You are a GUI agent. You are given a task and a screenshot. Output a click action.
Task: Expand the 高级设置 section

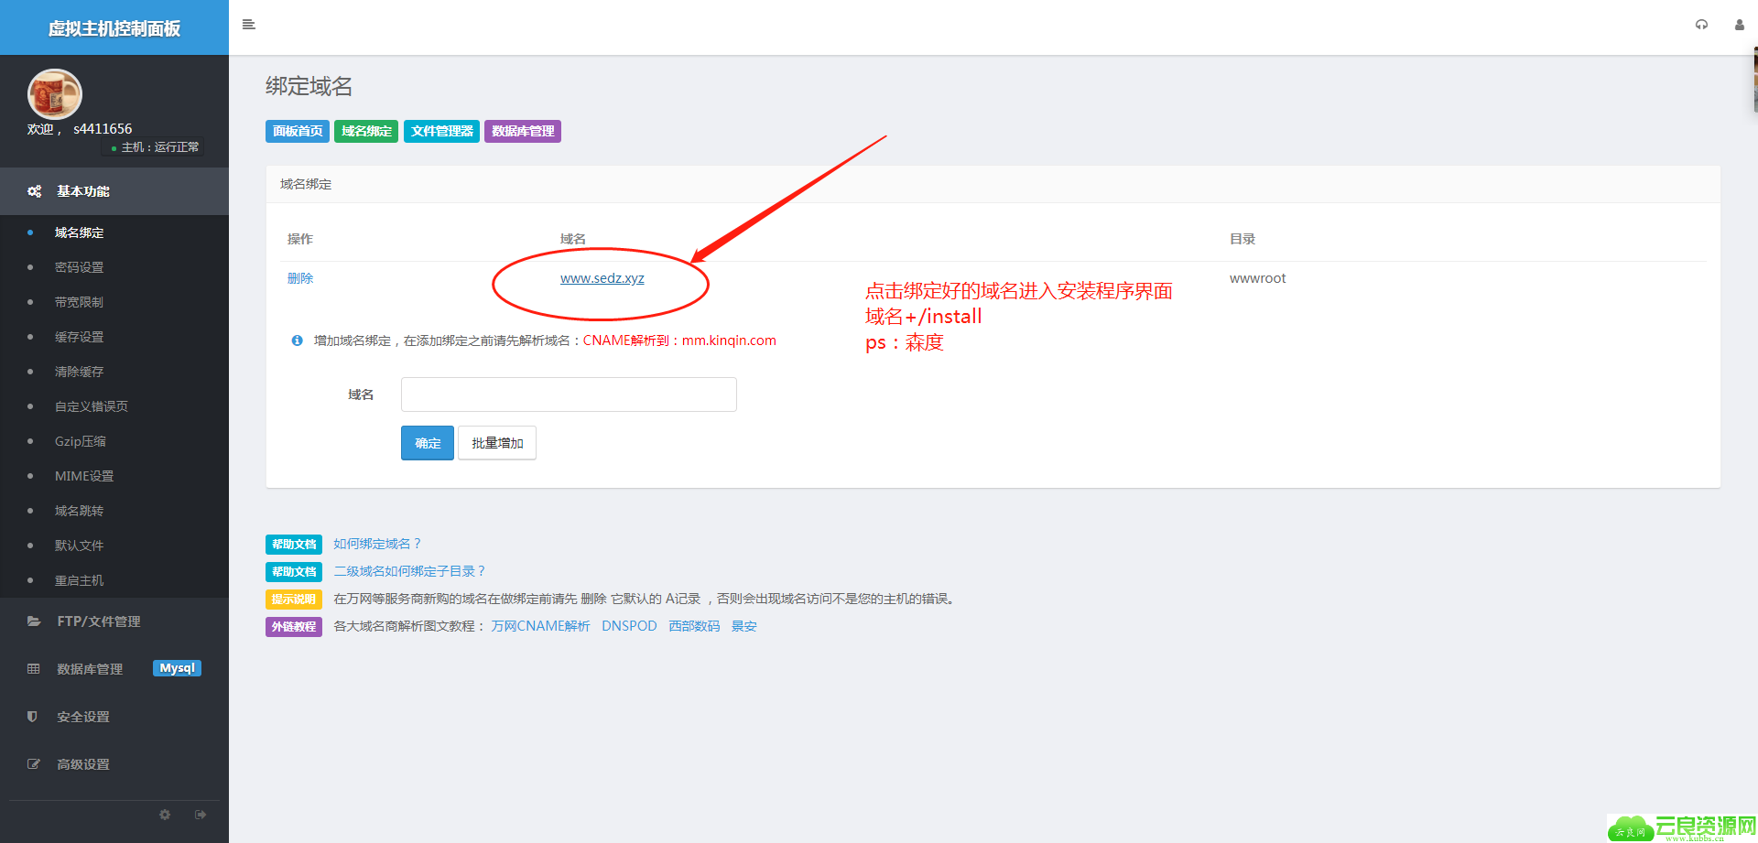click(114, 764)
